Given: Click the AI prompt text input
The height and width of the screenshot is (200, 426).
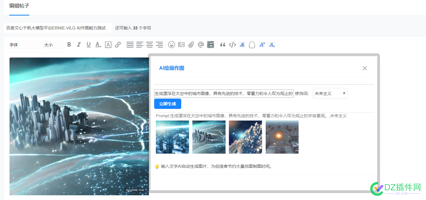Looking at the screenshot, I should (224, 94).
